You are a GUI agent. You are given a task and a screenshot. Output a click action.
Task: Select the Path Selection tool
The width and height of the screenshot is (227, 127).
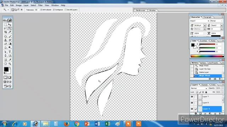(6, 52)
